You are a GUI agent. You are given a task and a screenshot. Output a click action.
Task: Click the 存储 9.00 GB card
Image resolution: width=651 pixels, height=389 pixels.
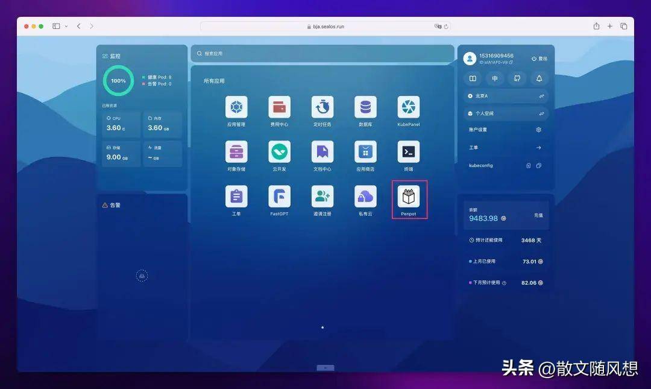pos(121,154)
